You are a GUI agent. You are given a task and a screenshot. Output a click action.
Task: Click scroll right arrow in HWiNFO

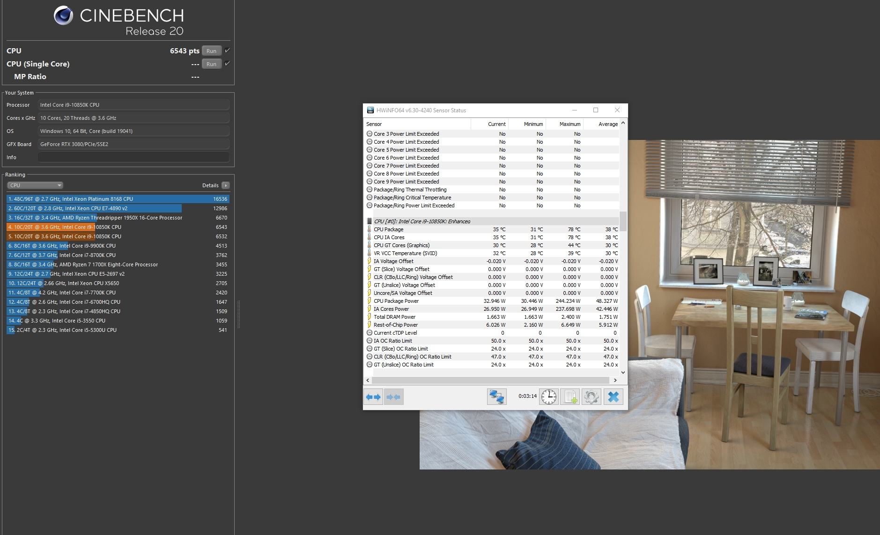click(x=615, y=380)
